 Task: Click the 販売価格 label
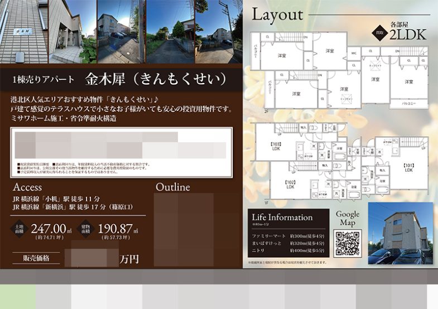tap(36, 258)
